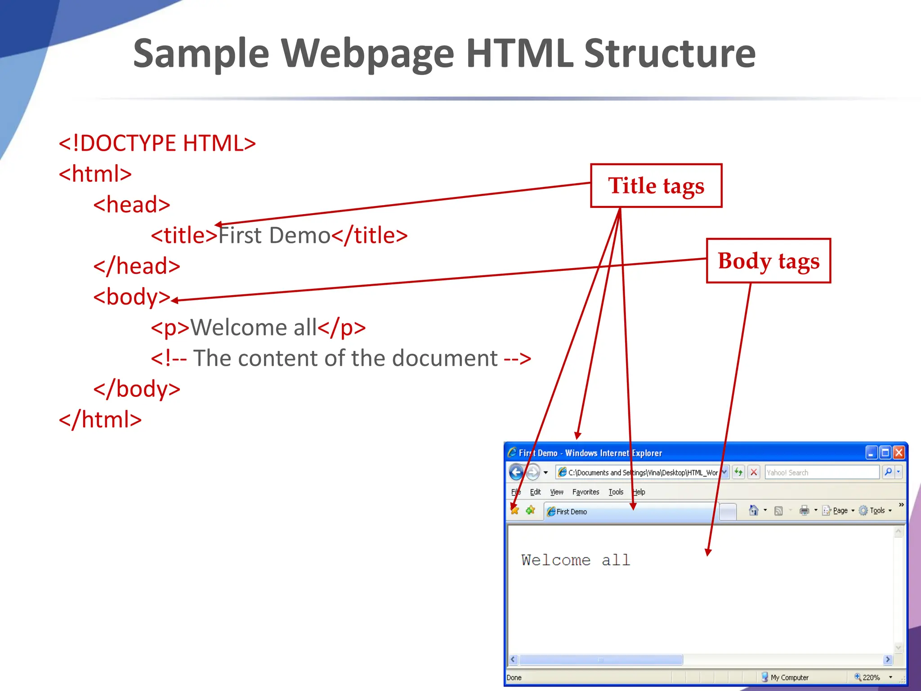The width and height of the screenshot is (921, 691).
Task: Click the My Computer zone indicator
Action: [785, 677]
